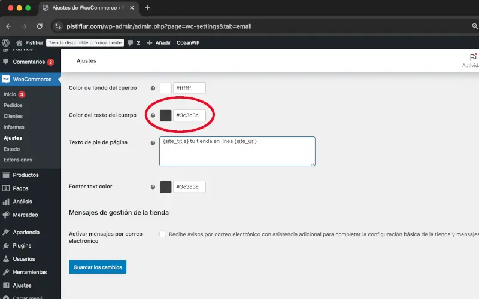
Task: Click the Herramientas wrench icon
Action: 6,272
